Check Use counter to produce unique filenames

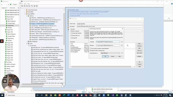coord(91,48)
